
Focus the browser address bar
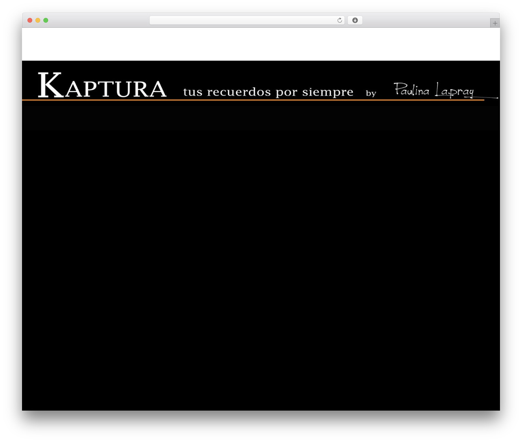[247, 20]
